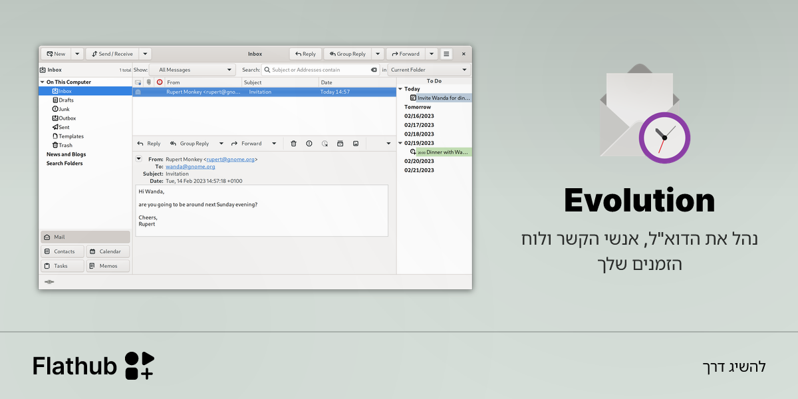
Task: Delete the message using the trash icon
Action: pos(293,144)
